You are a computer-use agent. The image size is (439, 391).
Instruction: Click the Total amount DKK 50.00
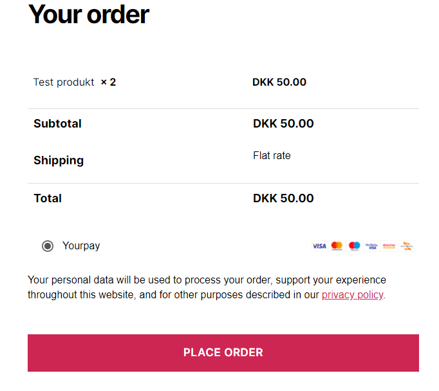(283, 198)
